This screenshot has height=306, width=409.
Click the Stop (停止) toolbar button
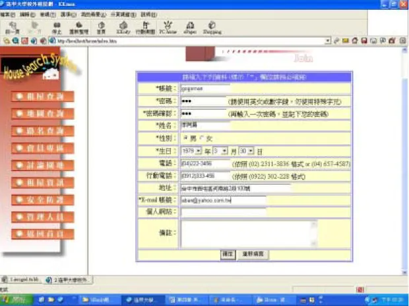pos(57,28)
